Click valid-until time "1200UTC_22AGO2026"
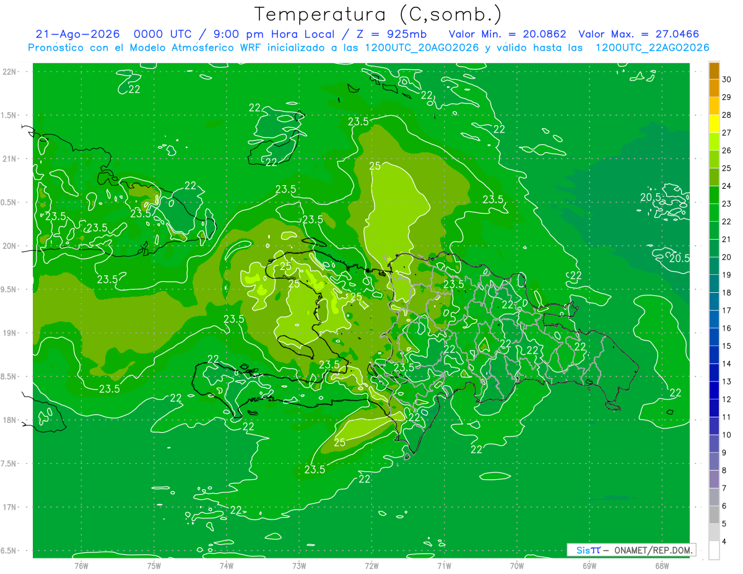 pos(652,48)
